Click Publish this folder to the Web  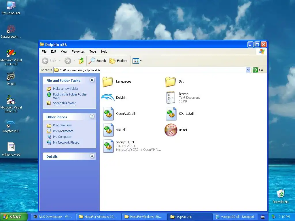(x=70, y=96)
